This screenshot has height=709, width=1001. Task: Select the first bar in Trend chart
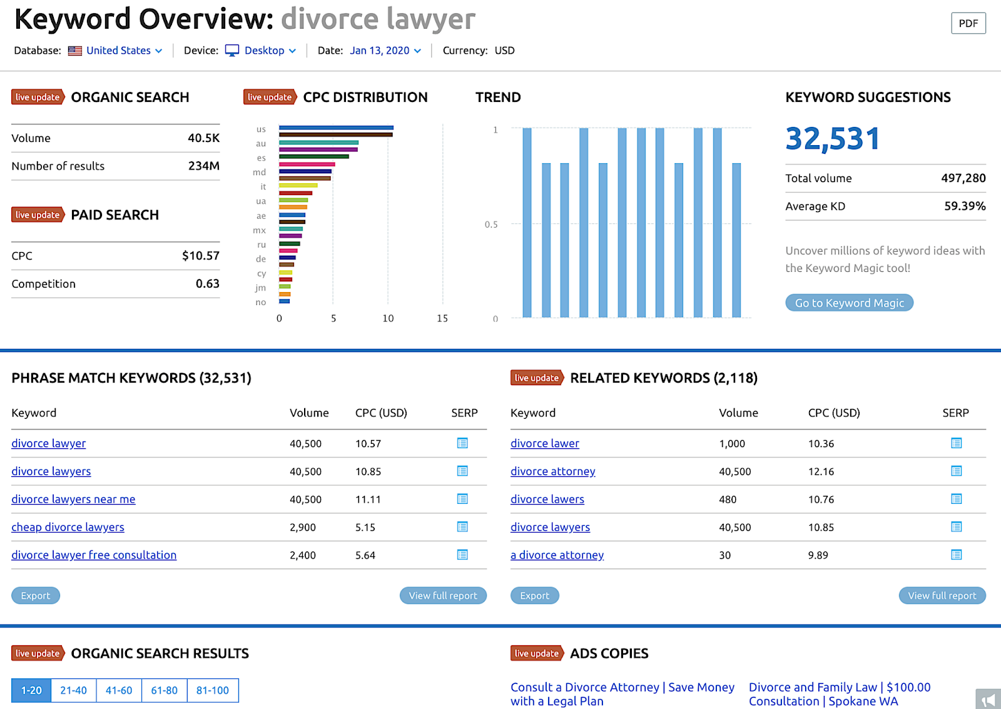pyautogui.click(x=527, y=223)
